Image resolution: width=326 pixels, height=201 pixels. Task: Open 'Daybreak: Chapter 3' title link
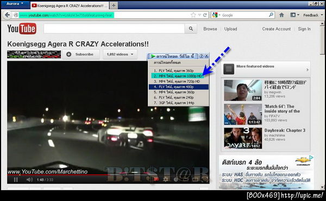tap(285, 131)
